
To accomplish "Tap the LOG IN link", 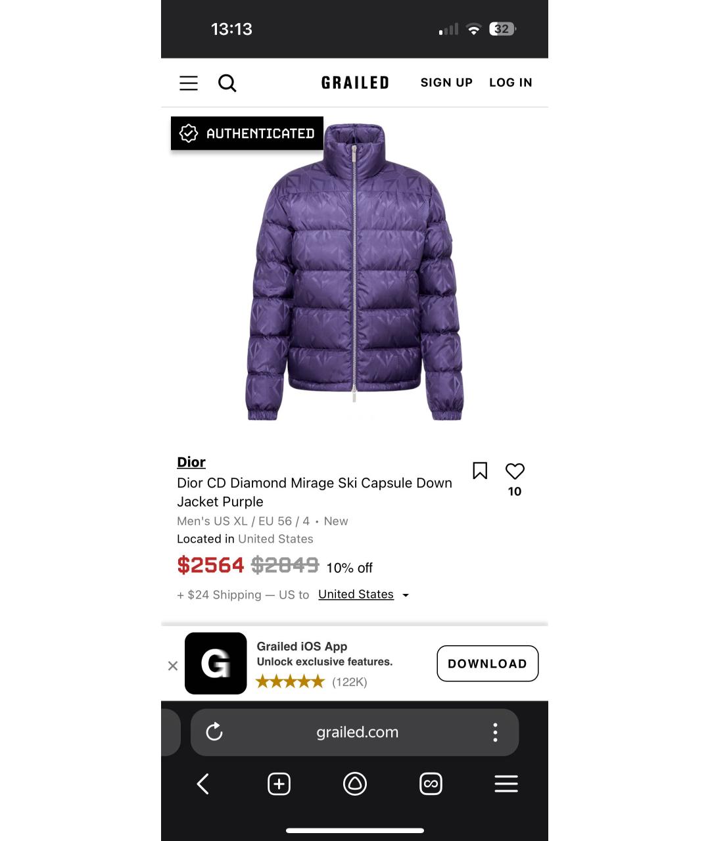I will 511,83.
